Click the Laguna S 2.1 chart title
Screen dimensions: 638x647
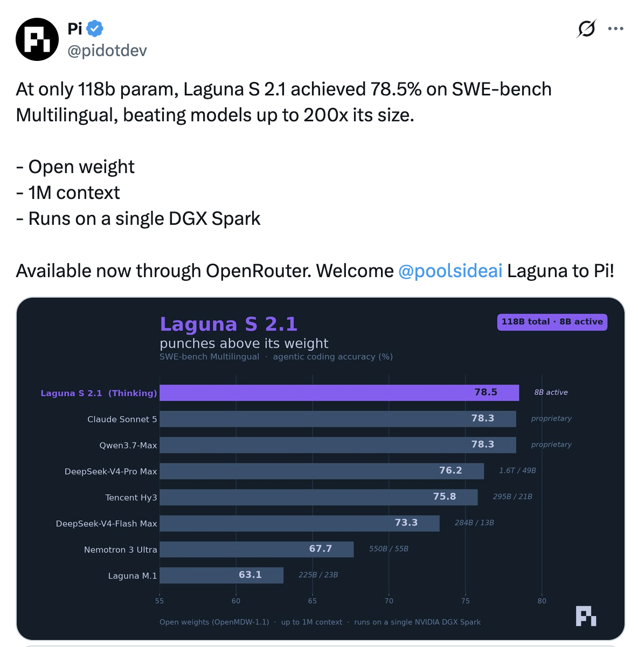point(228,324)
